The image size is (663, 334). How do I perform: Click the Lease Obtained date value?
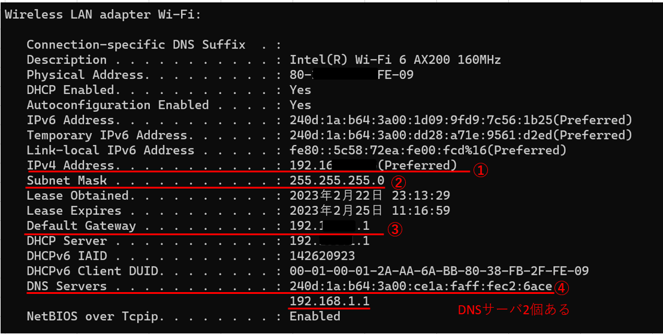pyautogui.click(x=369, y=196)
